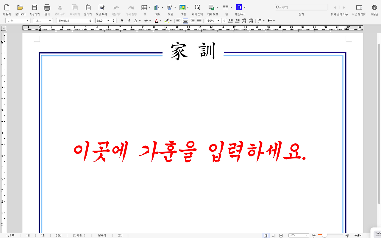Image resolution: width=381 pixels, height=238 pixels.
Task: Zoom in with the plus circle
Action: 347,235
